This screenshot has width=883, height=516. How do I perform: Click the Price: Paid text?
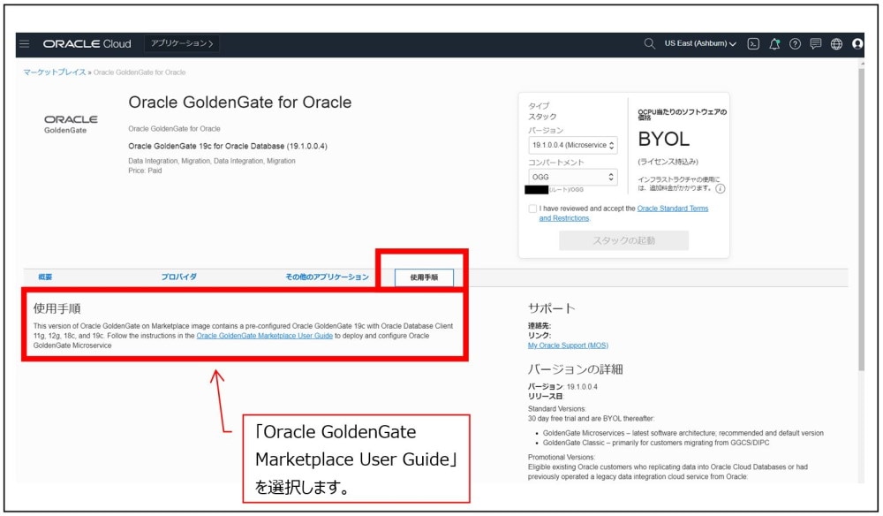coord(145,171)
